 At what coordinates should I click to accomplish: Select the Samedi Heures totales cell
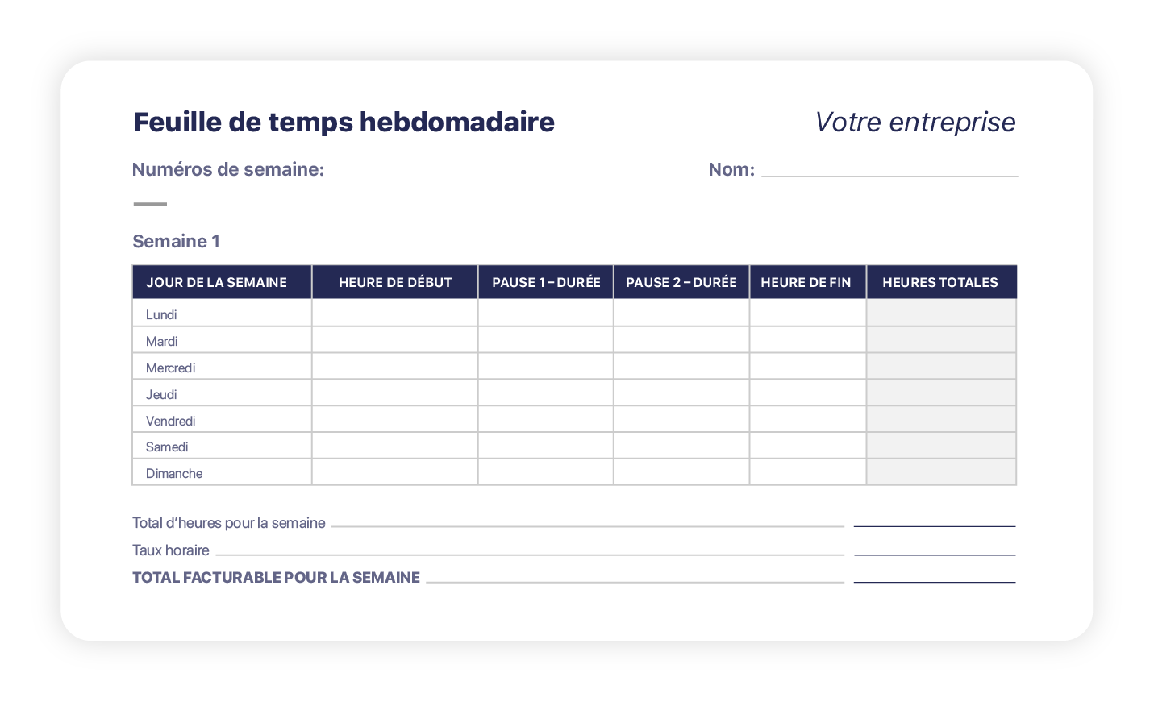tap(940, 446)
